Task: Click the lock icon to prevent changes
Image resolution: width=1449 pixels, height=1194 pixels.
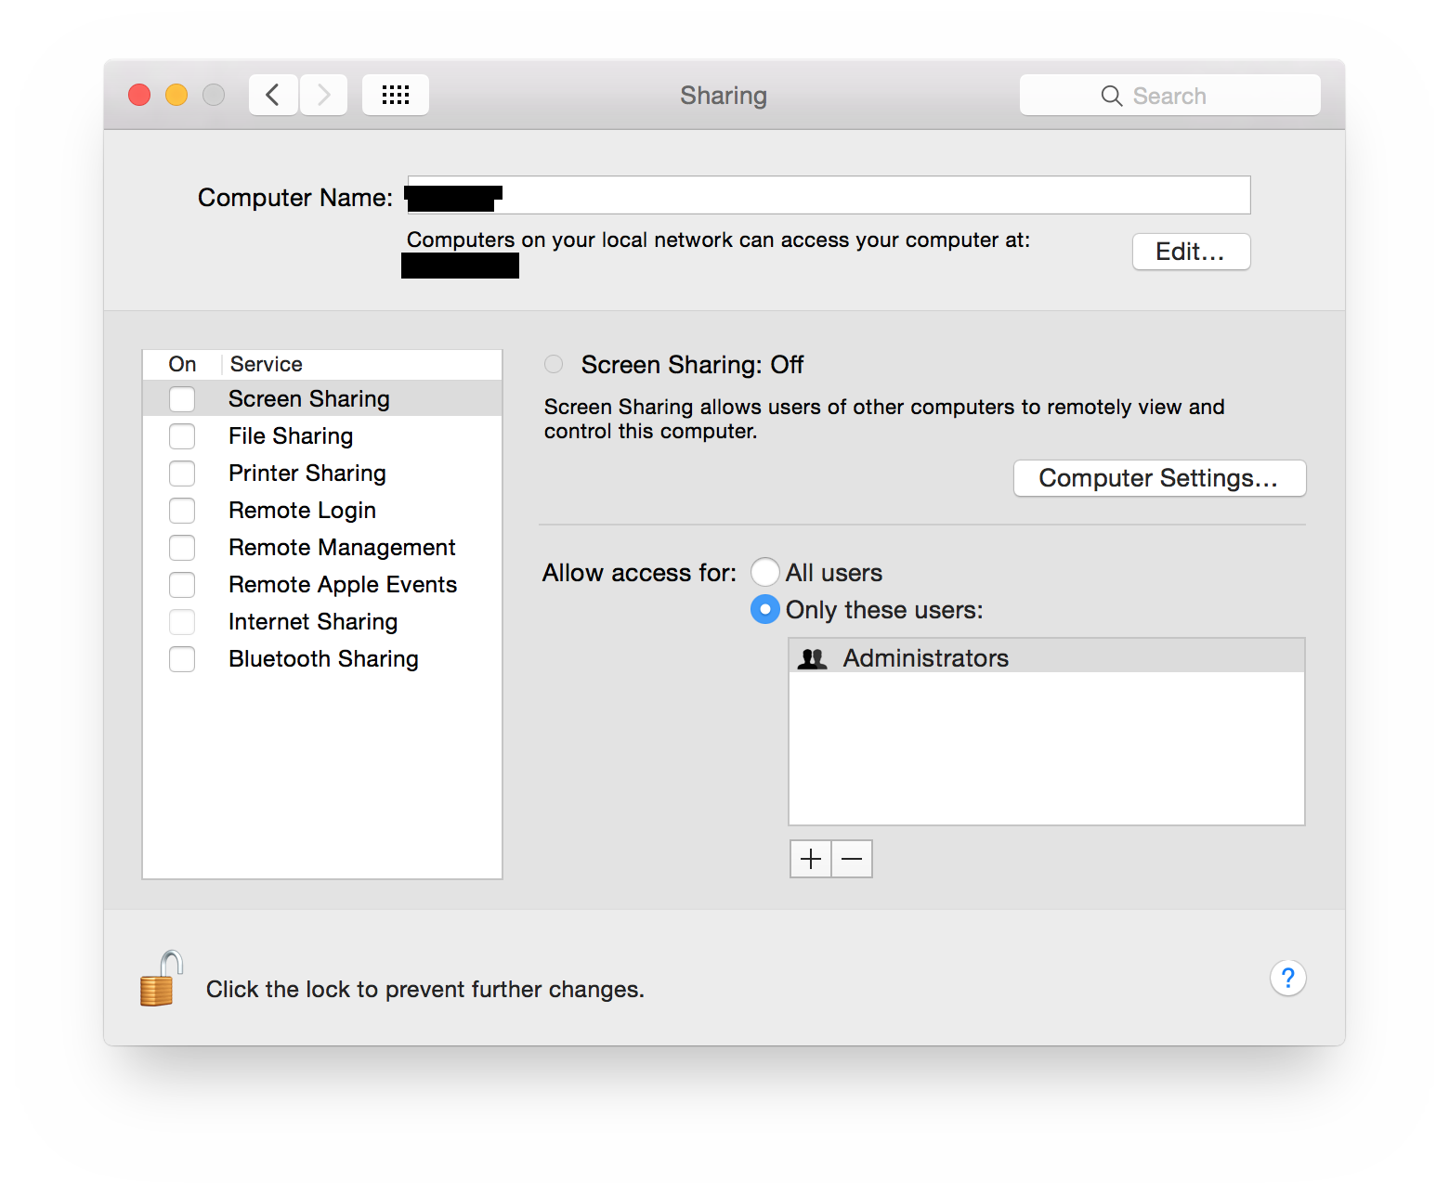Action: (160, 980)
